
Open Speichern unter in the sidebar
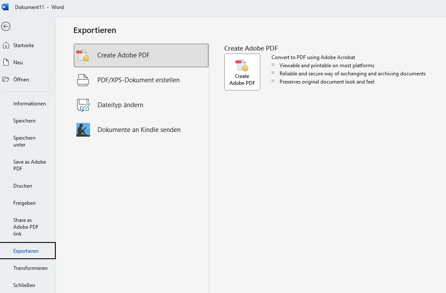[24, 141]
